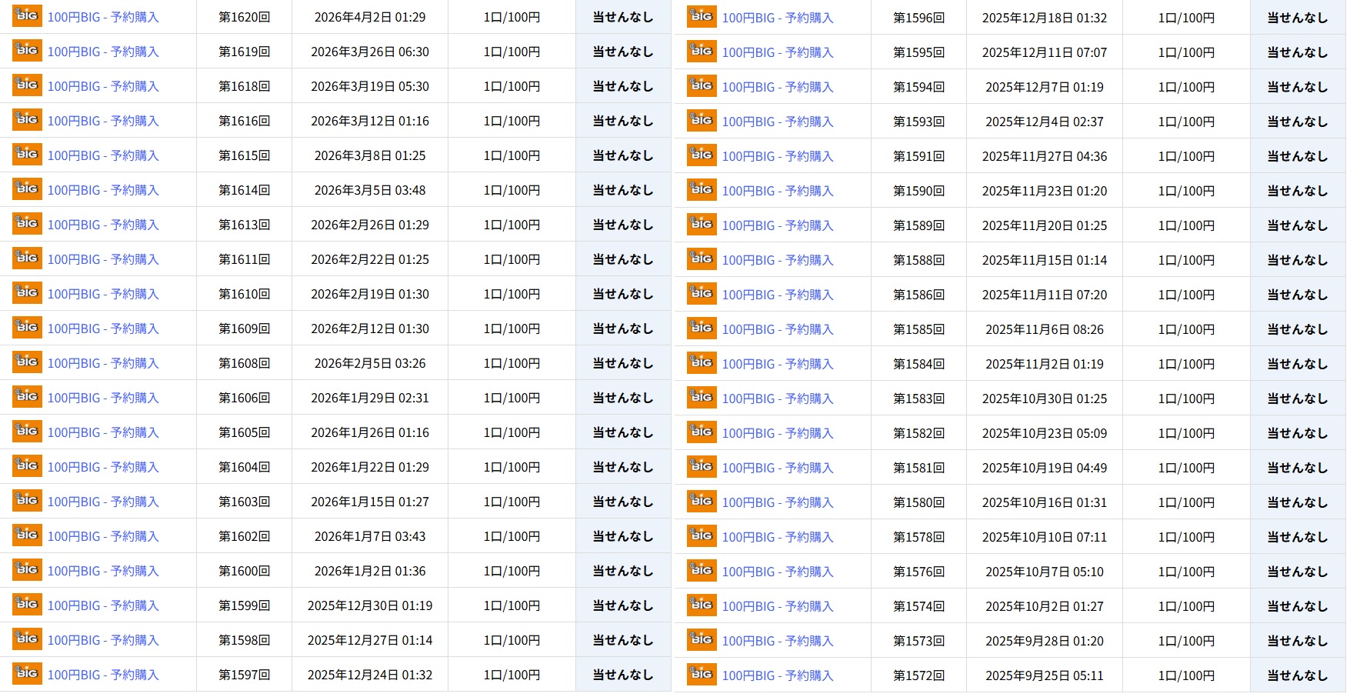Click the BIG icon in the 第1596回 row
The image size is (1350, 697).
(x=702, y=17)
